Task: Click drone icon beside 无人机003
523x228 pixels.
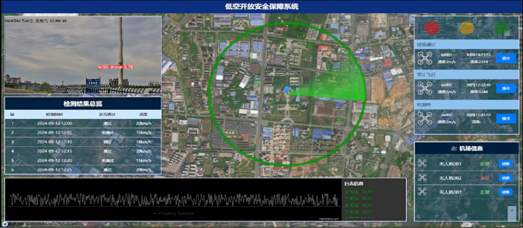Action: [x=422, y=192]
